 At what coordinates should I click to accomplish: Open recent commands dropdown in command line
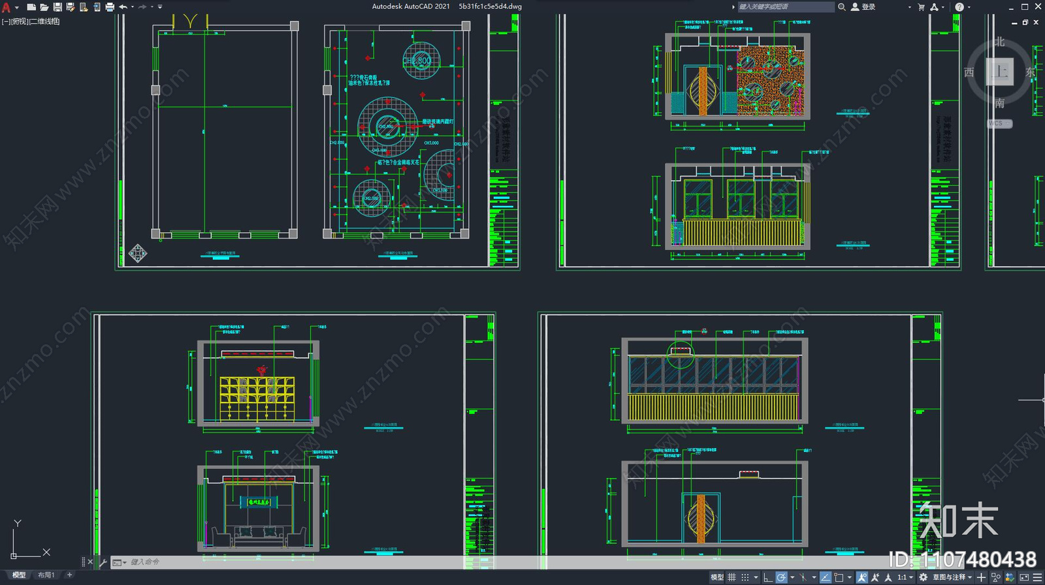[119, 562]
